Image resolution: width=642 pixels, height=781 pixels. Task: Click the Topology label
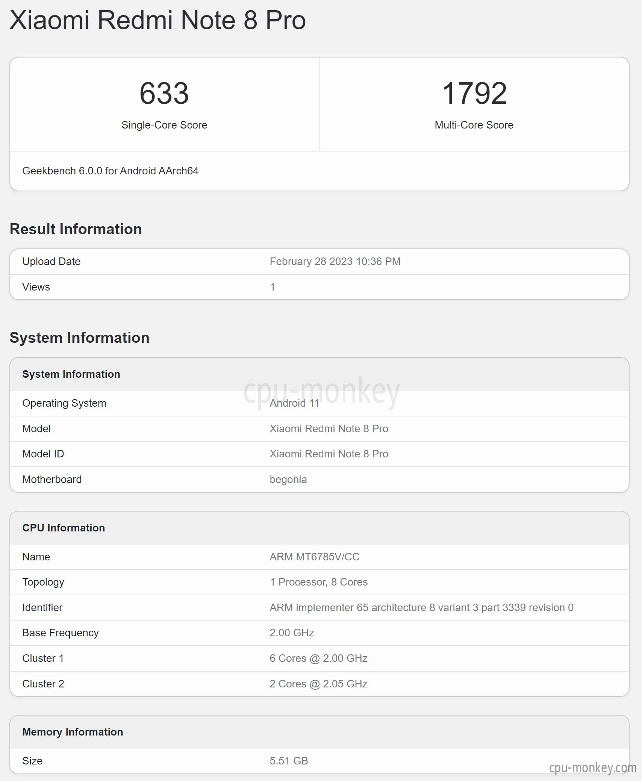pyautogui.click(x=43, y=582)
